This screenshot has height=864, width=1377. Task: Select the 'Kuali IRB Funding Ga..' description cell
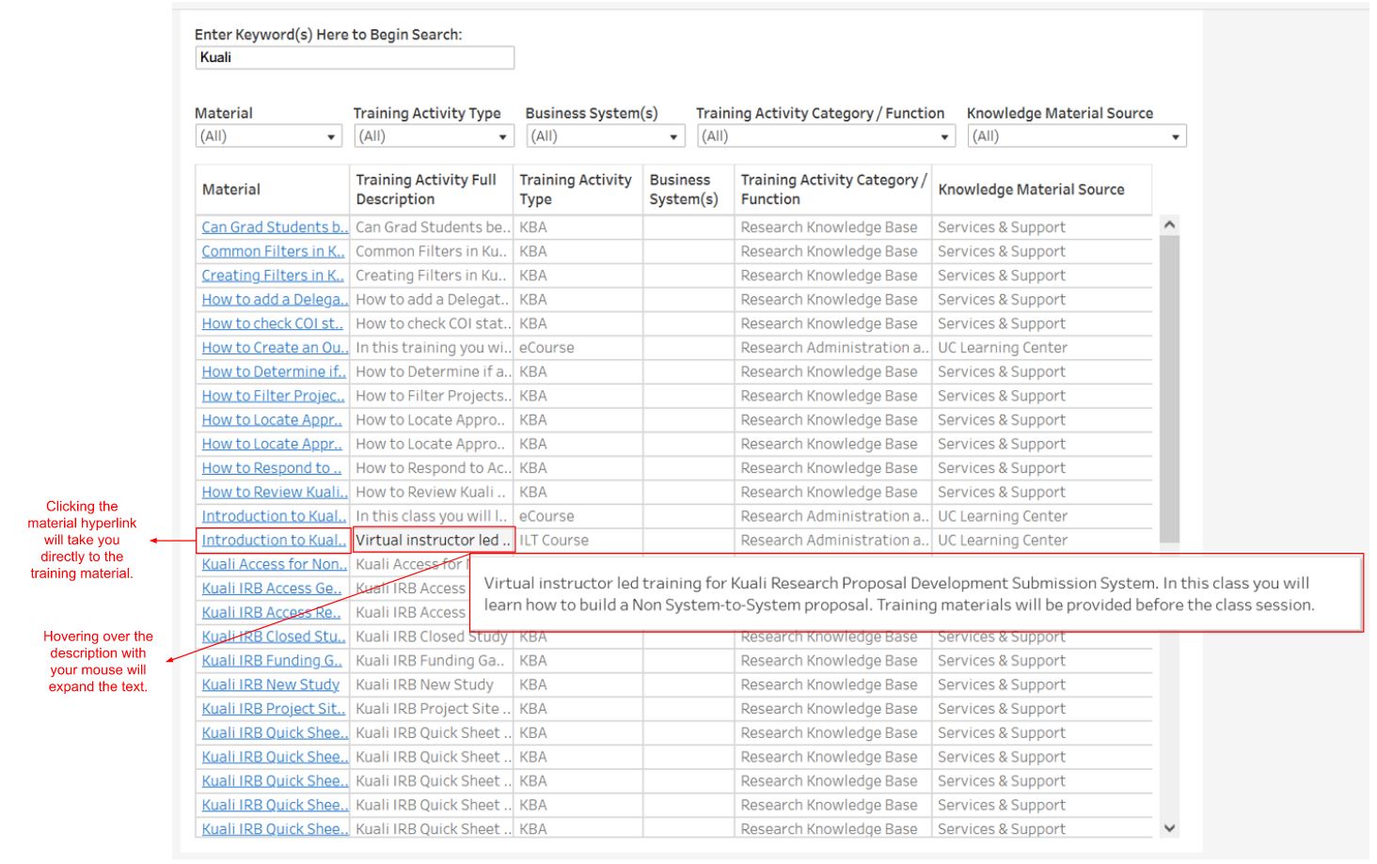[x=432, y=661]
